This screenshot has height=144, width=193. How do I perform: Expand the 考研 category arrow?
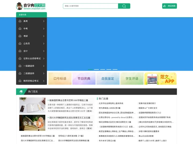(x=44, y=36)
